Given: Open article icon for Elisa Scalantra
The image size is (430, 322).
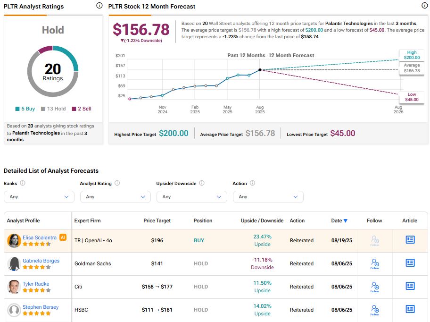Looking at the screenshot, I should (410, 240).
